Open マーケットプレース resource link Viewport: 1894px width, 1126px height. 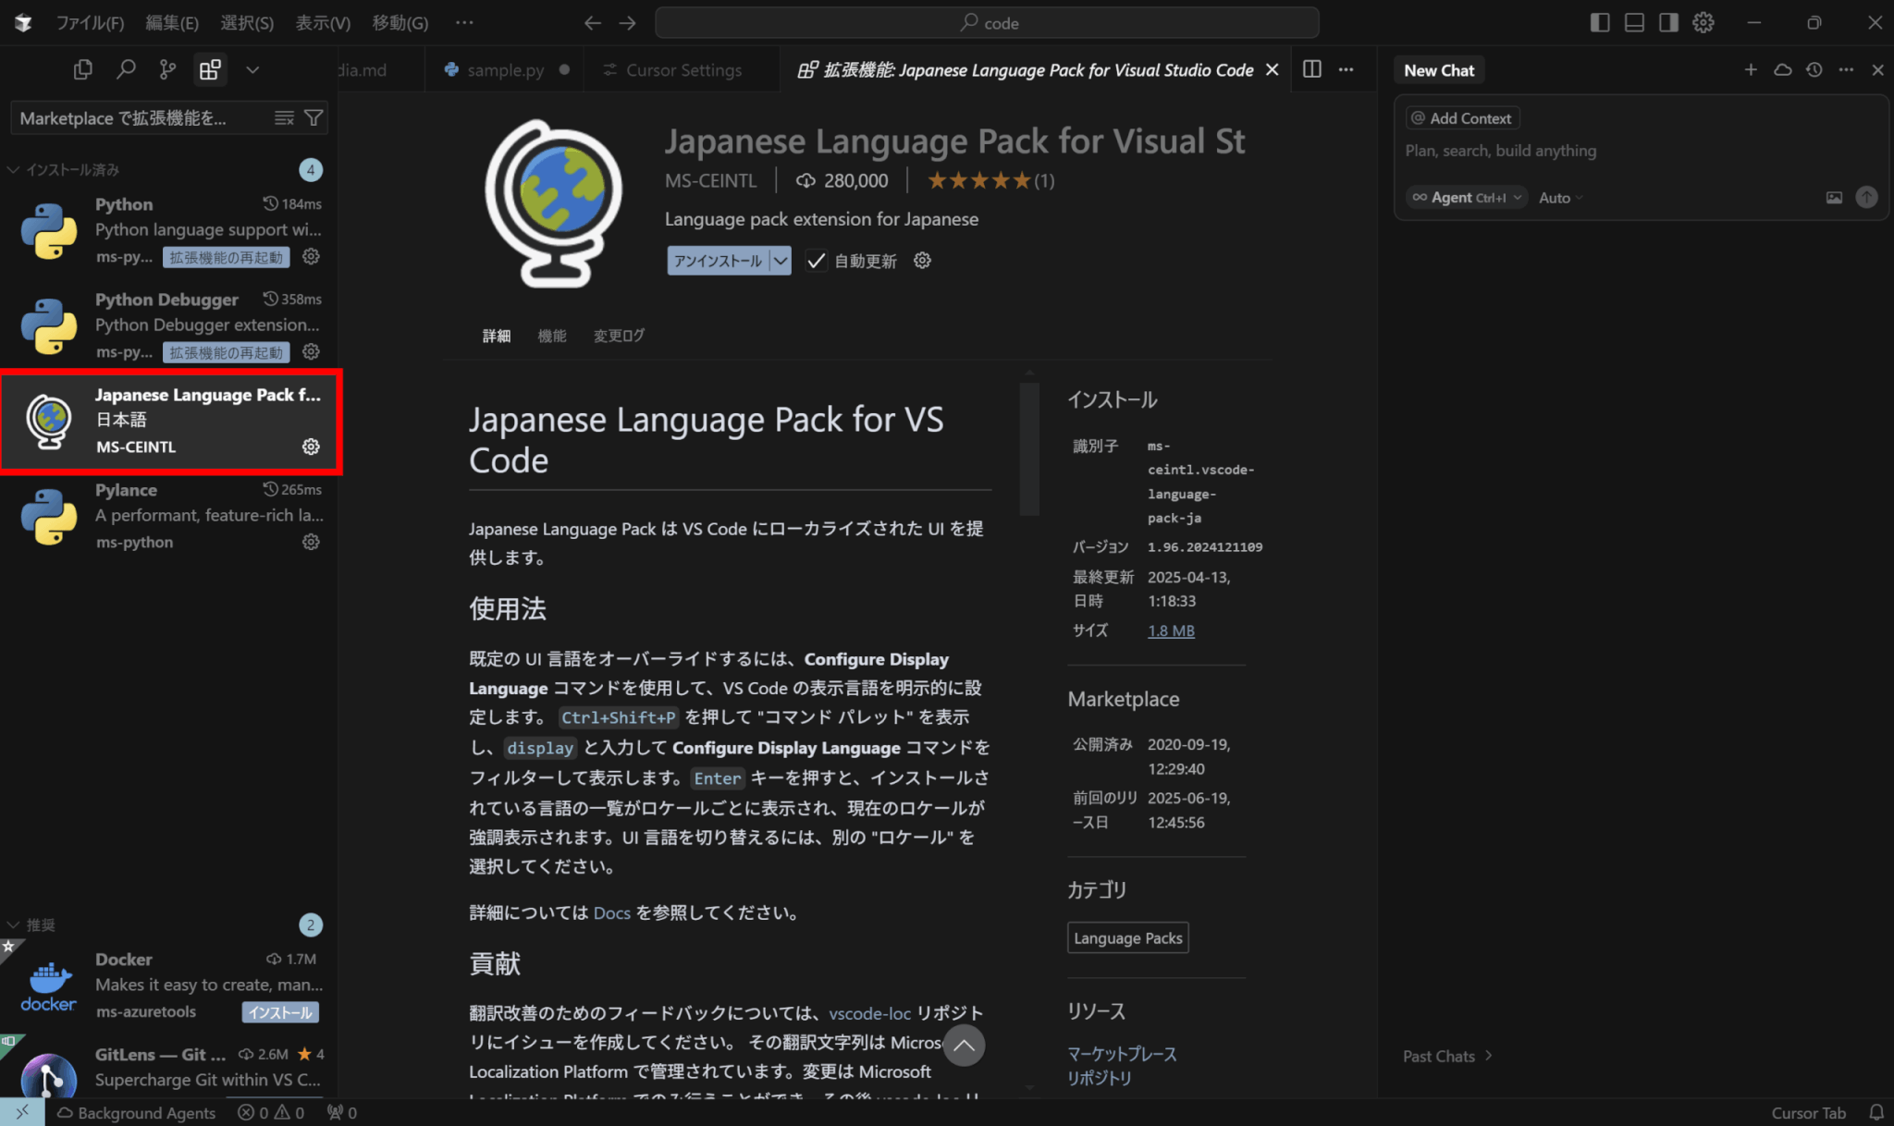coord(1122,1054)
